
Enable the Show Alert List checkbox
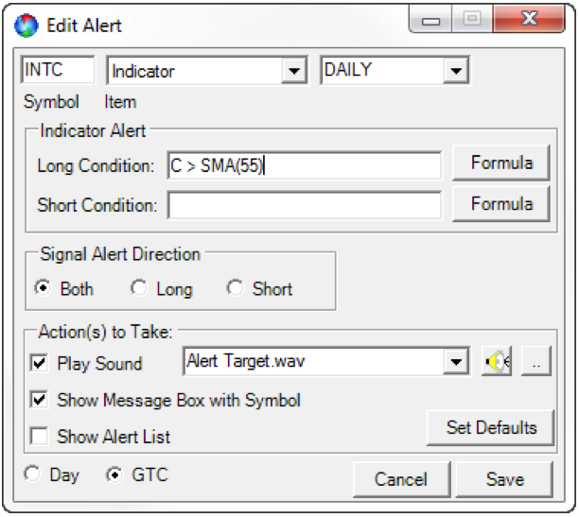pyautogui.click(x=39, y=436)
